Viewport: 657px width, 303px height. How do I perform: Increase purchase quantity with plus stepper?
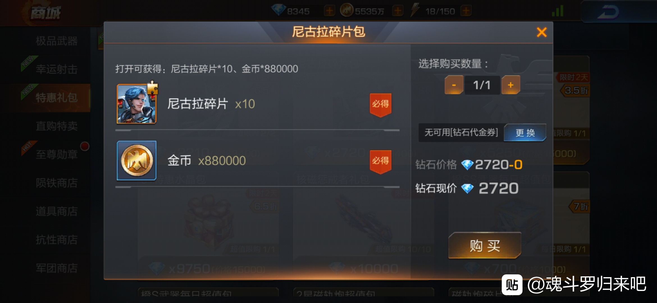pos(511,85)
